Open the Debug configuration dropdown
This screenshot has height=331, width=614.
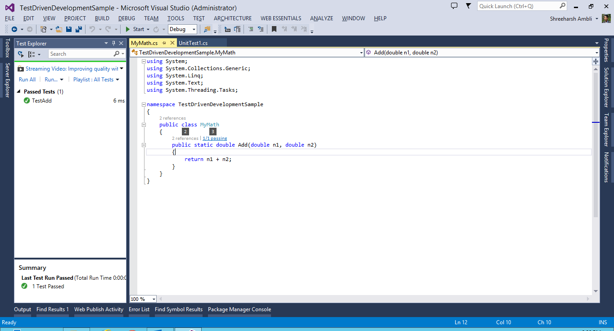tap(194, 29)
